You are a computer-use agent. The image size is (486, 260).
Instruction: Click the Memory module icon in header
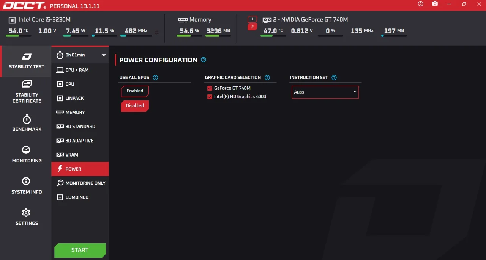pyautogui.click(x=183, y=20)
